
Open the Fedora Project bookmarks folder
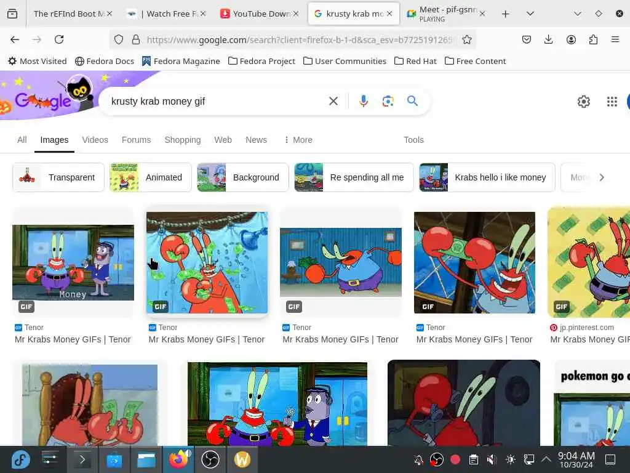(261, 61)
